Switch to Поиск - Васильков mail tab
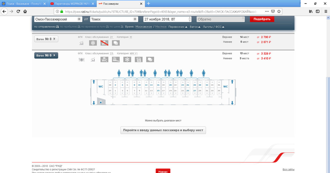This screenshot has height=173, width=330. tap(24, 4)
